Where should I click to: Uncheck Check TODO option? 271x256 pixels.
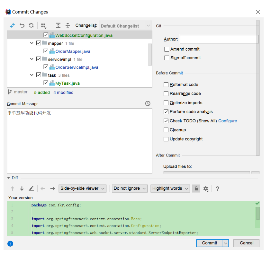(x=166, y=121)
